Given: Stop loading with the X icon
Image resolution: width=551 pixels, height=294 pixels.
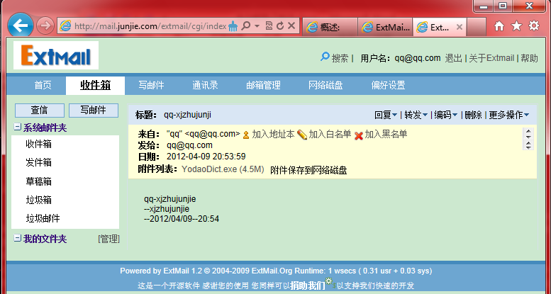Looking at the screenshot, I should tap(291, 26).
